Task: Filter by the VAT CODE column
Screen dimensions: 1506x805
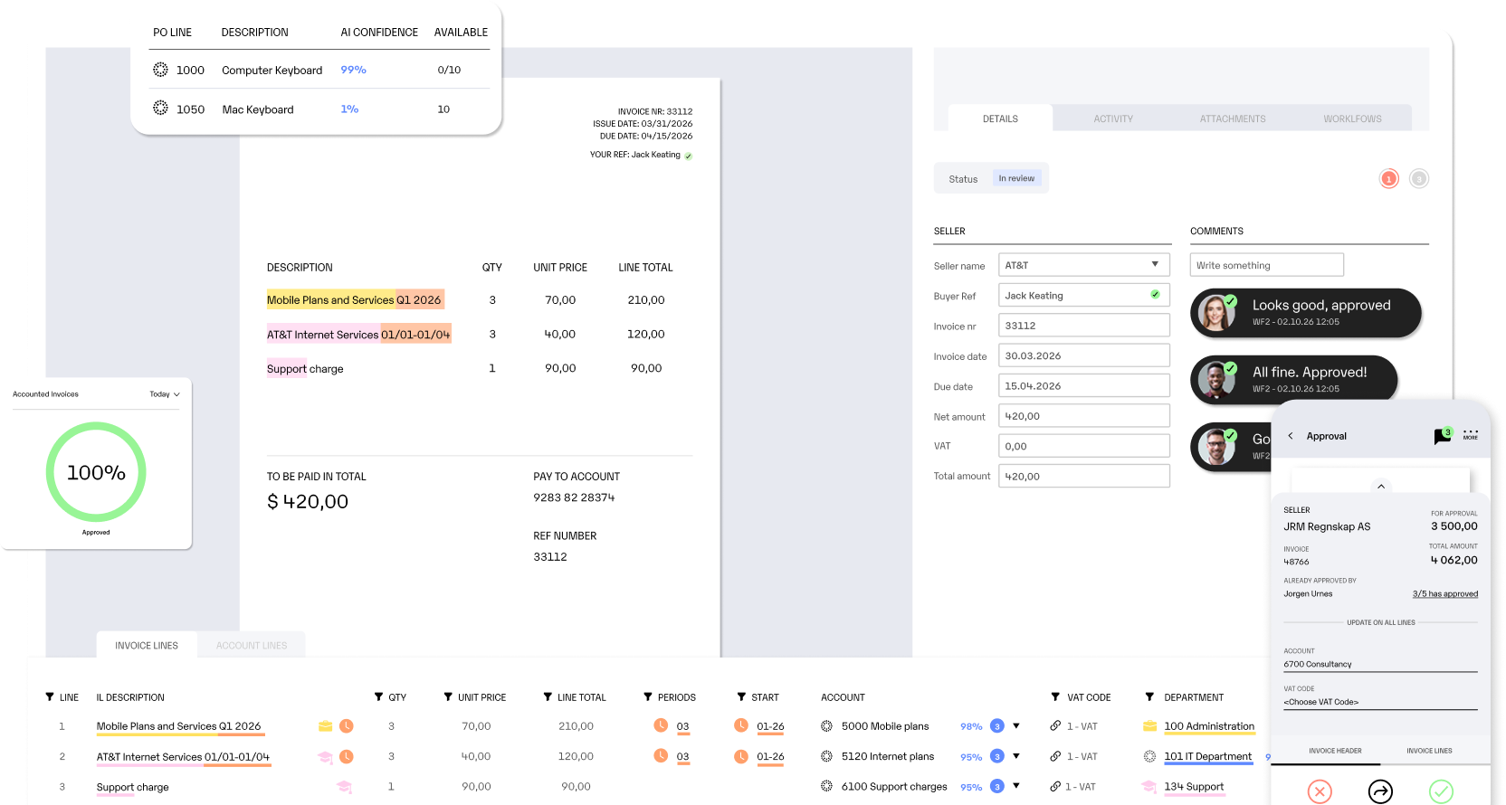Action: click(1055, 697)
